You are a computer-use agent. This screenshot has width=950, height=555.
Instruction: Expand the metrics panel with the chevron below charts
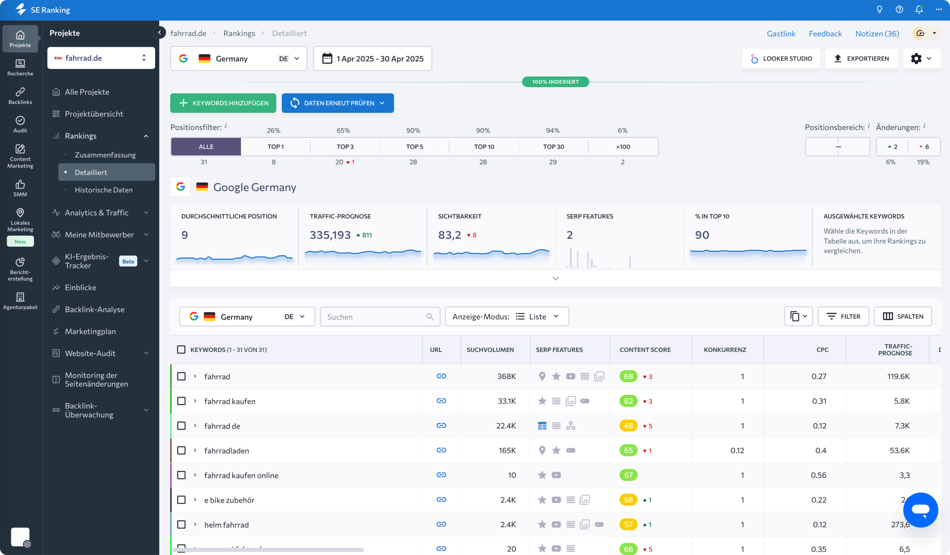pos(555,279)
